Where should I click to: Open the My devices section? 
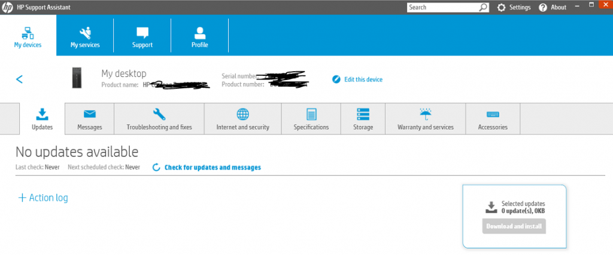pos(28,36)
